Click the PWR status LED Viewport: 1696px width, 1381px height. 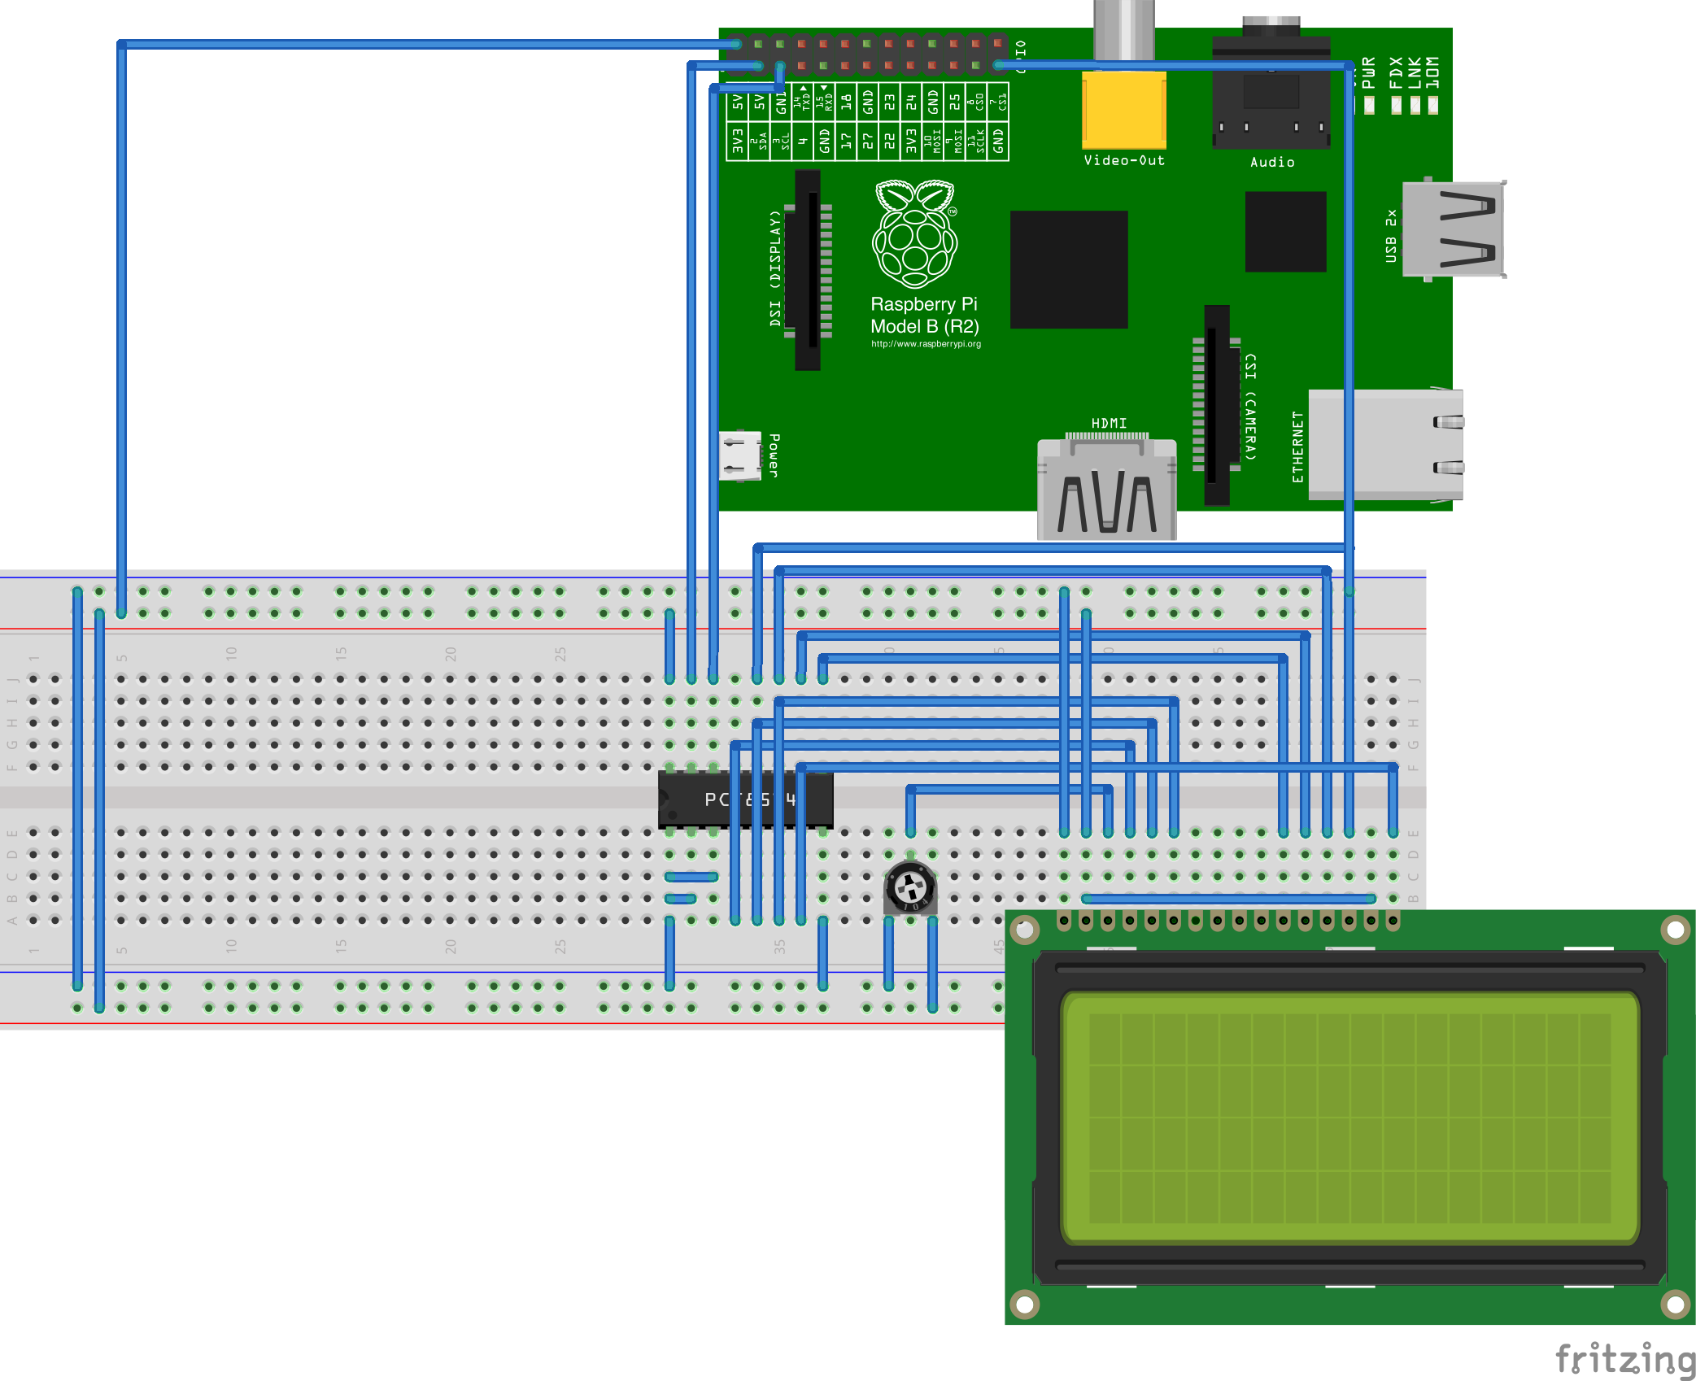[x=1369, y=105]
